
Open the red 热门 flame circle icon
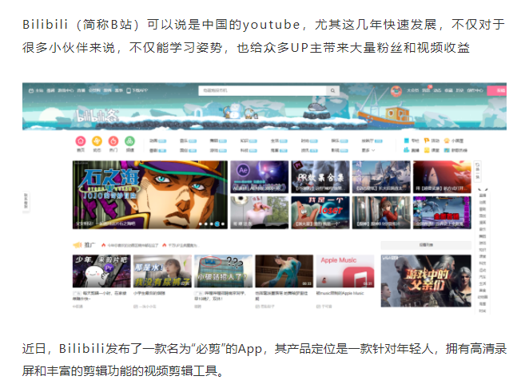coord(113,141)
